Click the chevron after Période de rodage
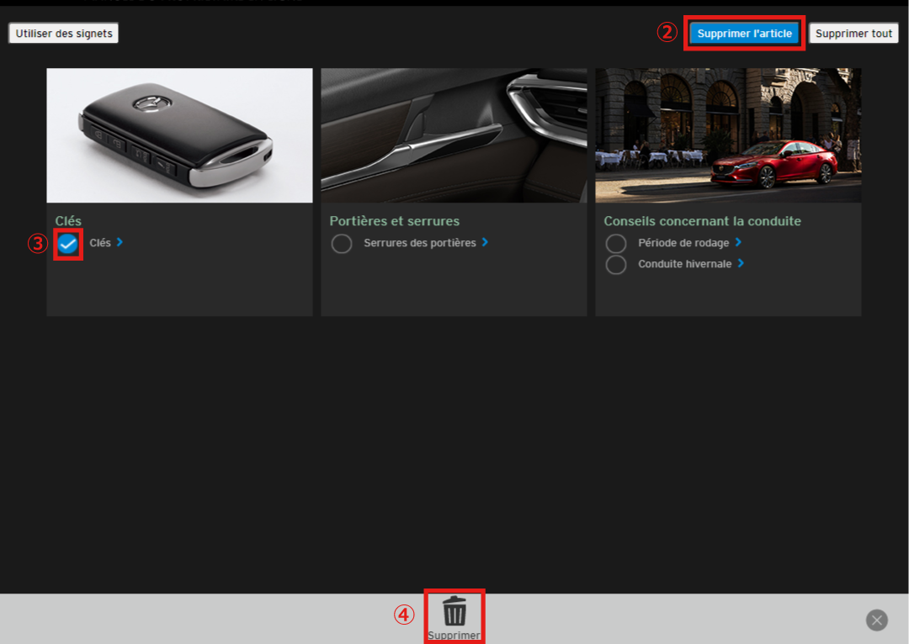The image size is (909, 644). [738, 242]
